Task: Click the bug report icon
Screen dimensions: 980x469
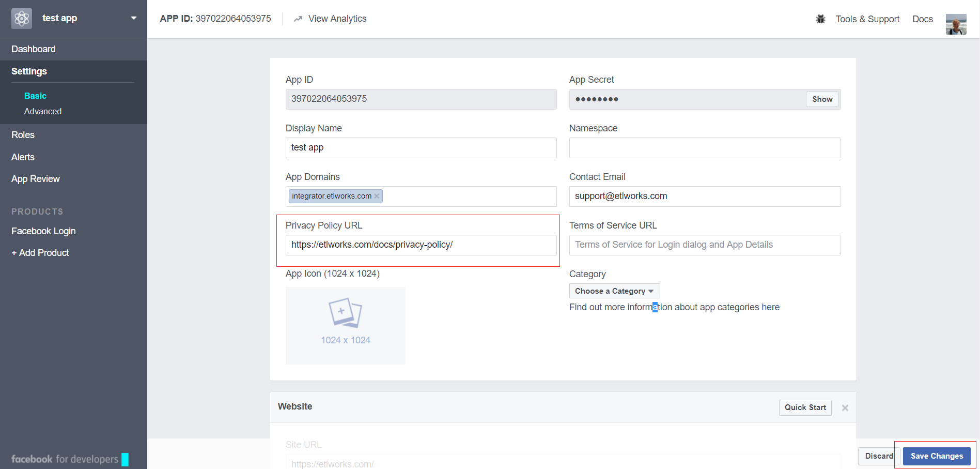Action: pyautogui.click(x=820, y=19)
